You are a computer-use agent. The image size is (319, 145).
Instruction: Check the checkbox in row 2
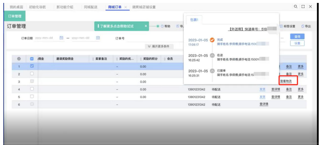32,74
